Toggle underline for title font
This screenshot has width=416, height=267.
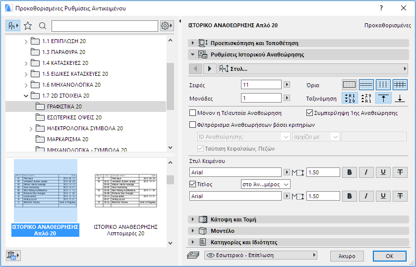coord(383,196)
